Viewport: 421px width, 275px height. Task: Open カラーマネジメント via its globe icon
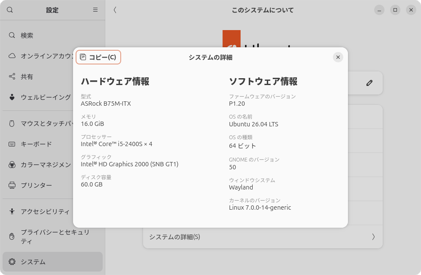(x=12, y=165)
